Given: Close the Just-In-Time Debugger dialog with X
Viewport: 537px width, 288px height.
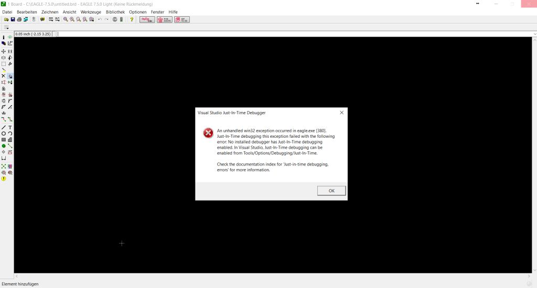Looking at the screenshot, I should point(341,113).
